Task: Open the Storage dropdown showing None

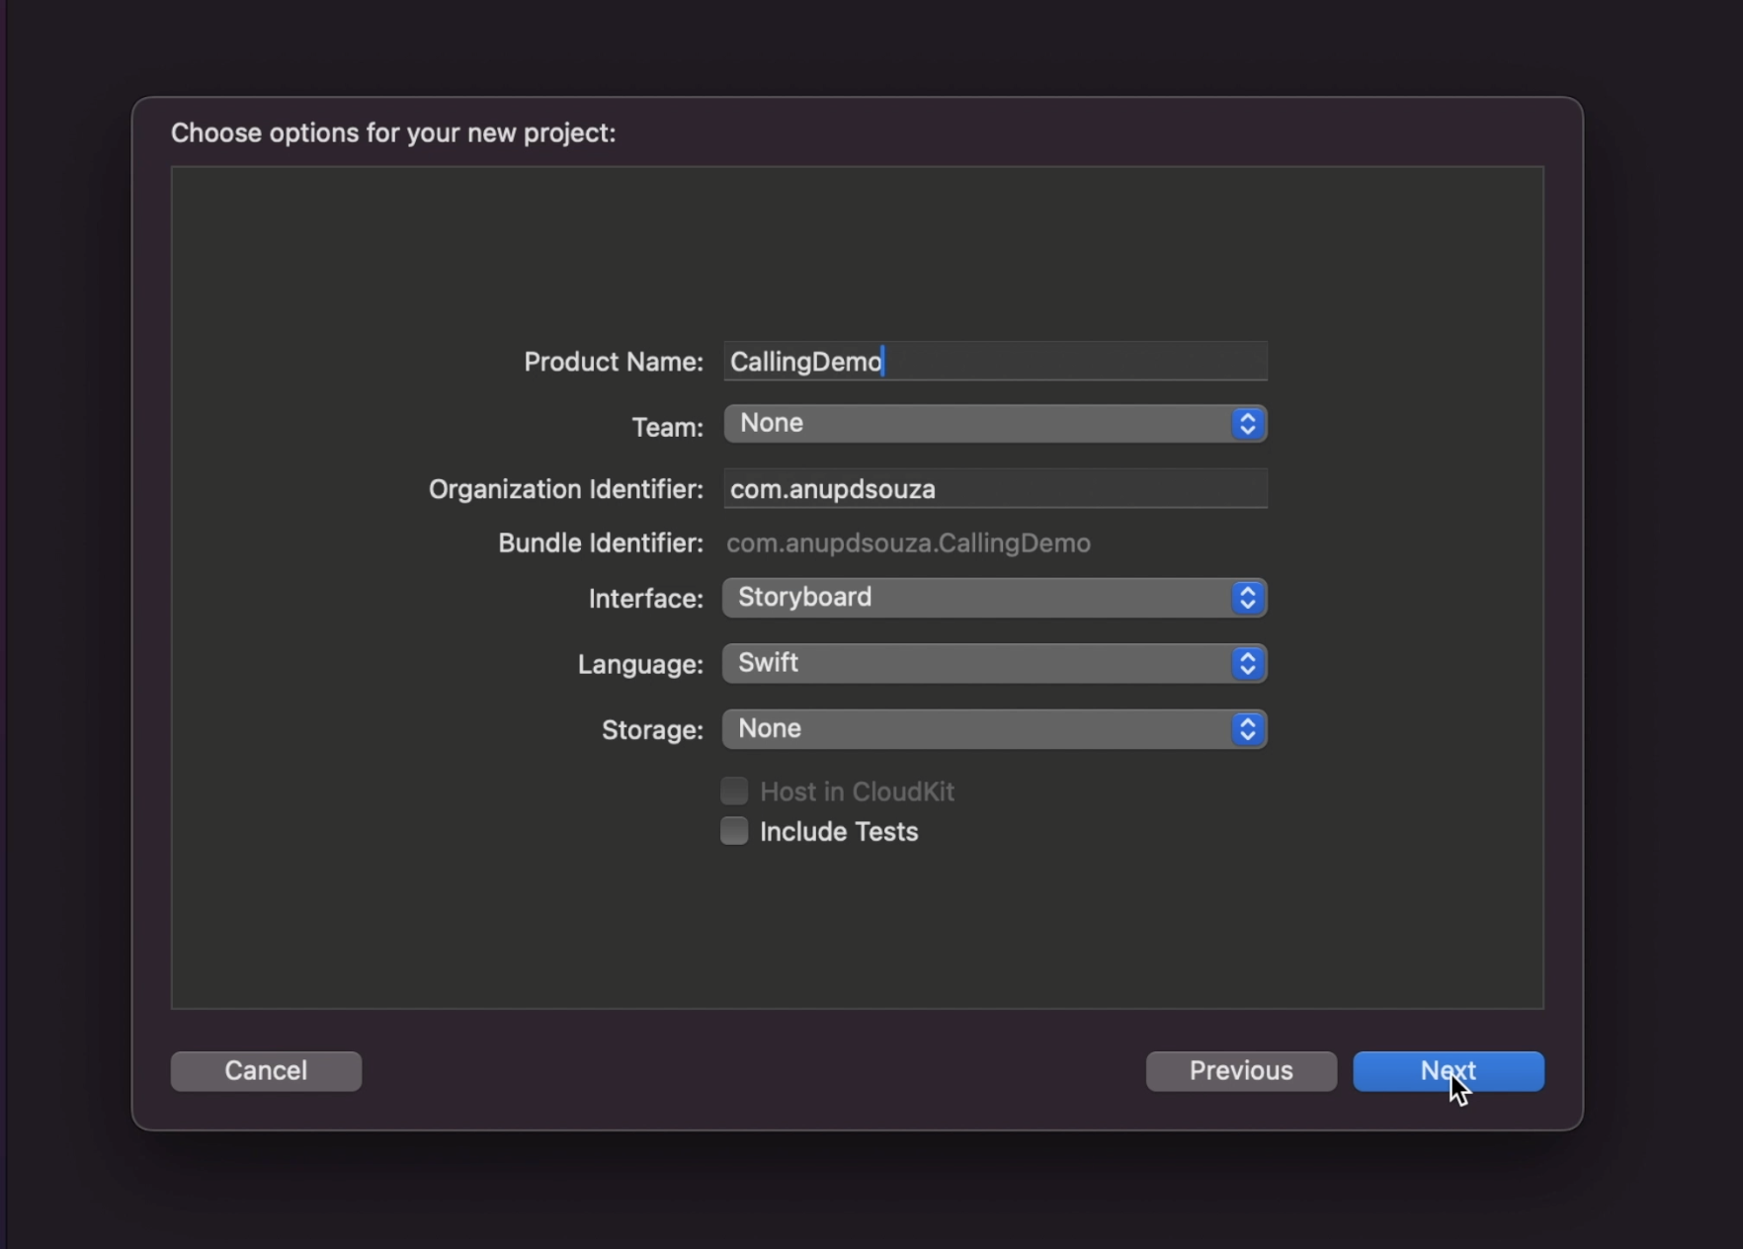Action: coord(978,729)
